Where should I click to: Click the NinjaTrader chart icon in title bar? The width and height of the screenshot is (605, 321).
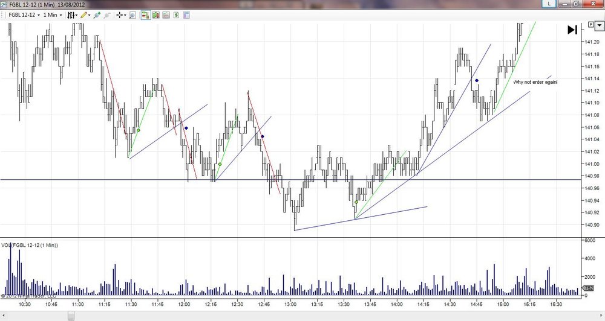[4, 4]
